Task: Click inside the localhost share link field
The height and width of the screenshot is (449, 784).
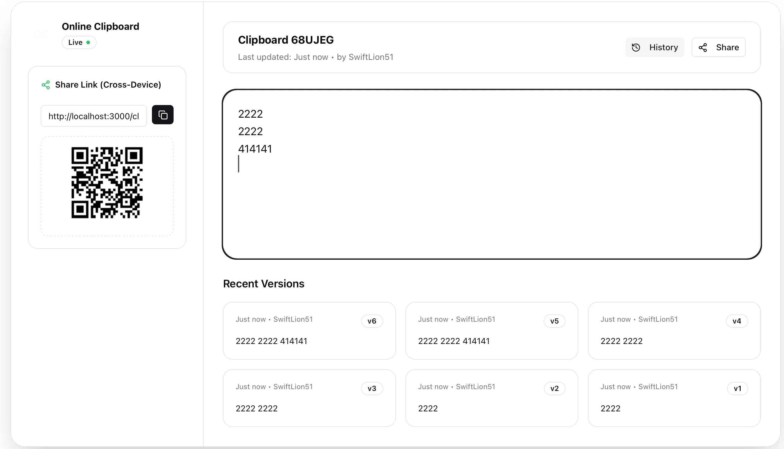Action: pyautogui.click(x=94, y=116)
